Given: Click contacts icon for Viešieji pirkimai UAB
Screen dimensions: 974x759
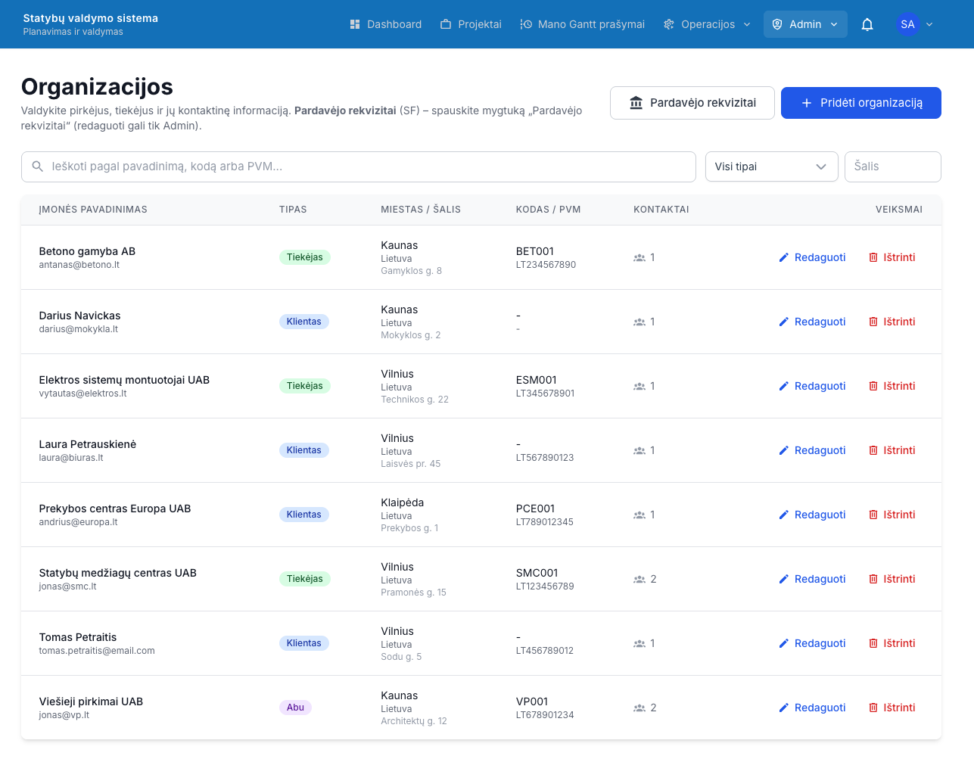Looking at the screenshot, I should click(x=639, y=708).
